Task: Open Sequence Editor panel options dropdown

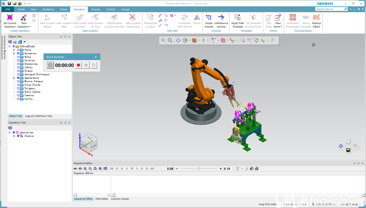Action: pyautogui.click(x=354, y=163)
